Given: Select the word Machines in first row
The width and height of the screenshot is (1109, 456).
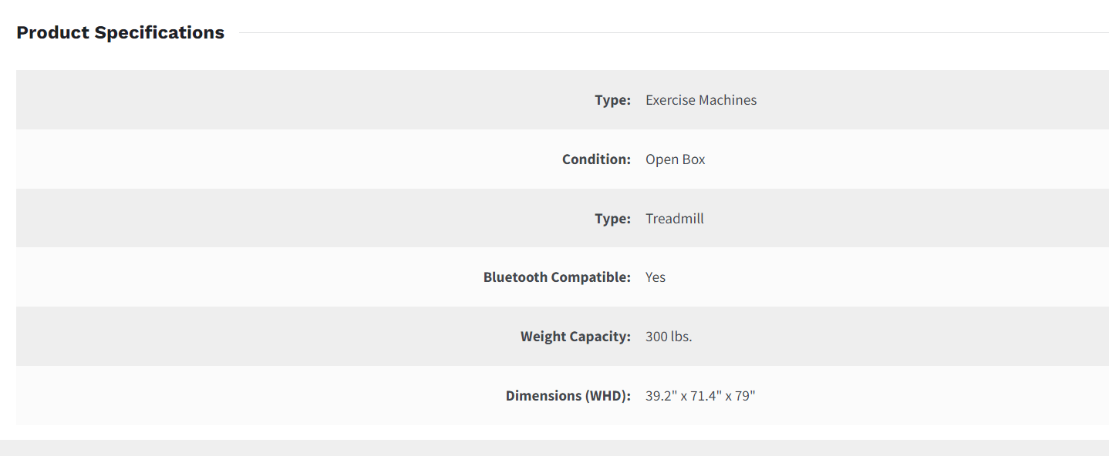Looking at the screenshot, I should pyautogui.click(x=728, y=100).
